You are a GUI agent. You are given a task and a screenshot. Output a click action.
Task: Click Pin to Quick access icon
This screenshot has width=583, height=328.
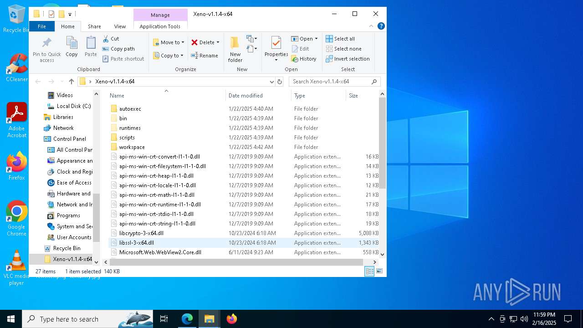click(46, 50)
